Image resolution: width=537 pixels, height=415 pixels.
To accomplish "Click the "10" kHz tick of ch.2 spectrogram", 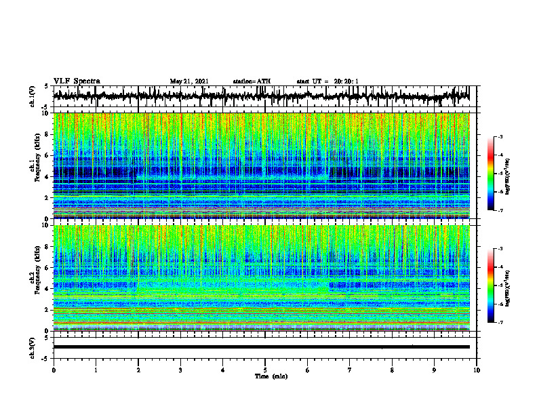I will coord(45,225).
